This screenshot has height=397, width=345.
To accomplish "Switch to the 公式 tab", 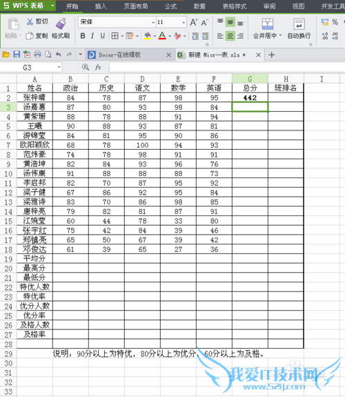I will coord(170,6).
